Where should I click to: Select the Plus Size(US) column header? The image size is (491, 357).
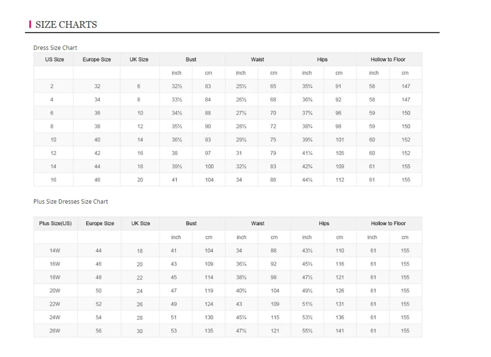(x=55, y=224)
